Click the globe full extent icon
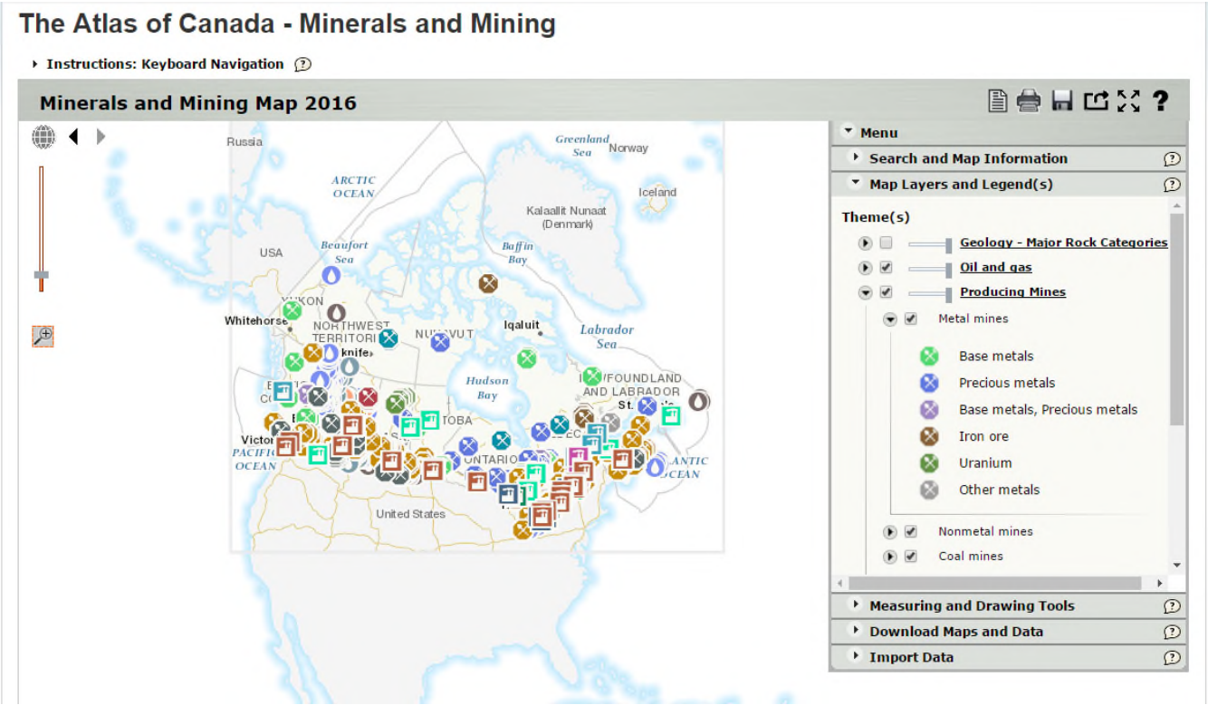The width and height of the screenshot is (1208, 724). [43, 137]
